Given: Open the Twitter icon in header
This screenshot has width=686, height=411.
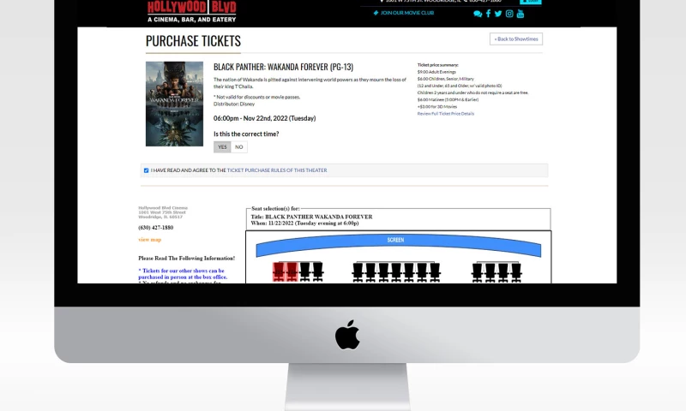Looking at the screenshot, I should [498, 14].
